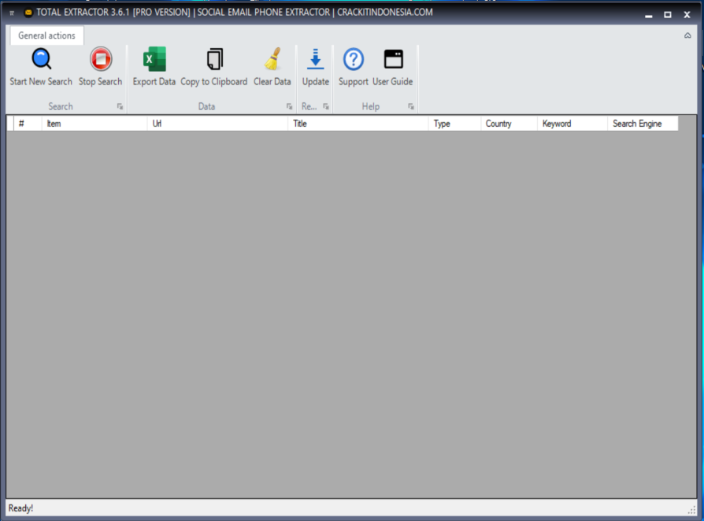Expand the Data group dialog launcher
The height and width of the screenshot is (521, 704).
(x=289, y=106)
